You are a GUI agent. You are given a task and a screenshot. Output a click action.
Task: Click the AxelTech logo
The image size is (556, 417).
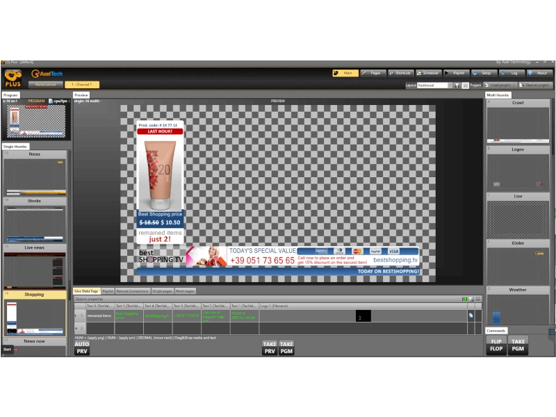[x=47, y=74]
